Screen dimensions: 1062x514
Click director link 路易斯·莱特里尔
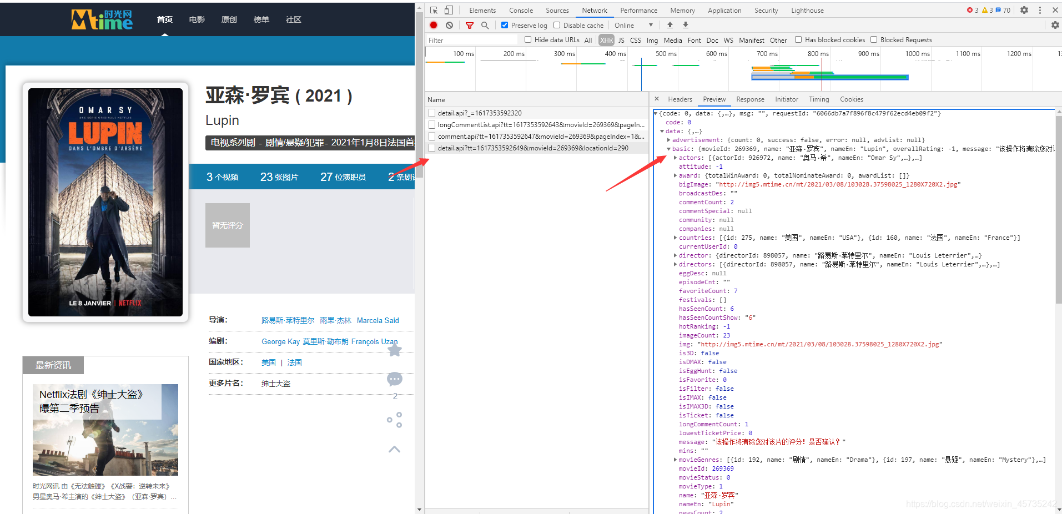[288, 320]
